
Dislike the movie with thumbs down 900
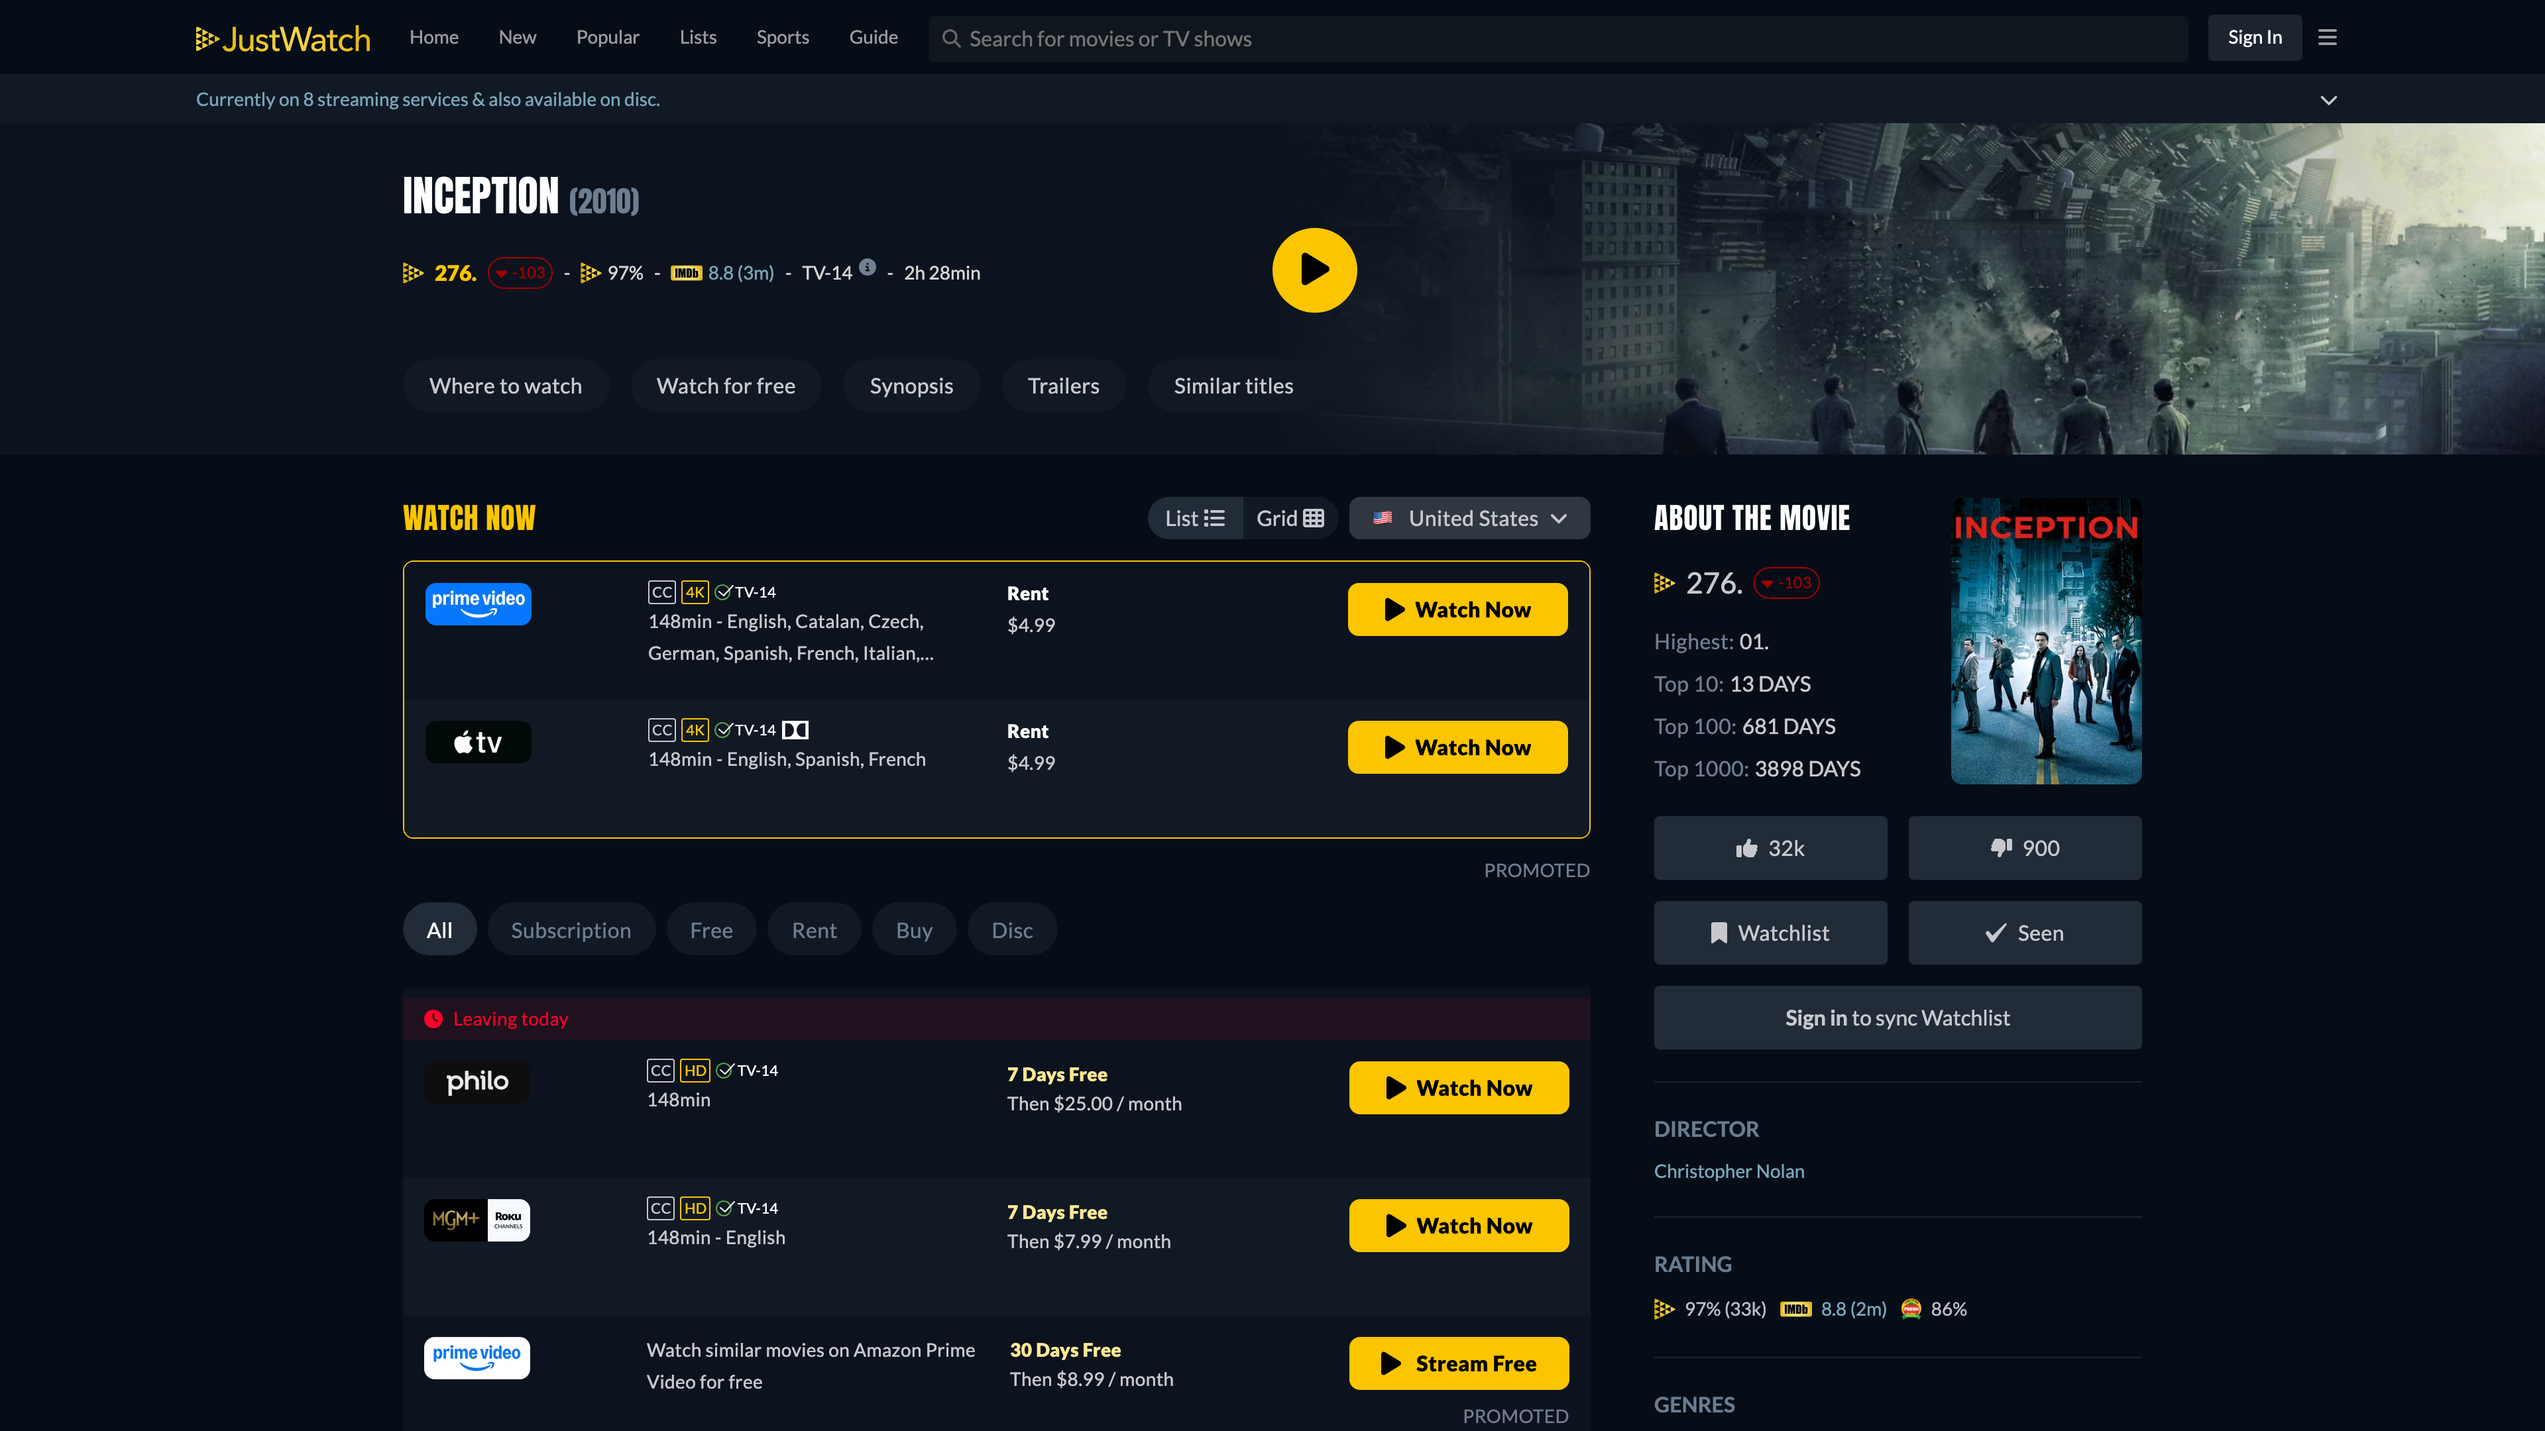2024,847
